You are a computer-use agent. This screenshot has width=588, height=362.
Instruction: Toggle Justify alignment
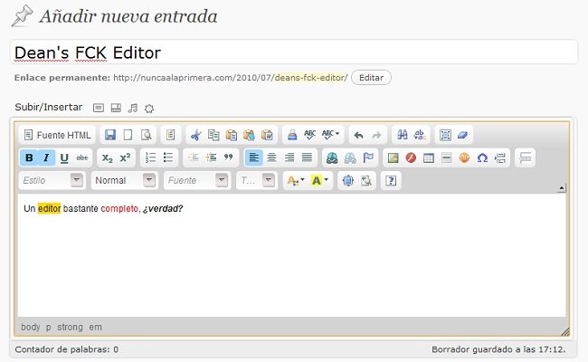[x=308, y=157]
